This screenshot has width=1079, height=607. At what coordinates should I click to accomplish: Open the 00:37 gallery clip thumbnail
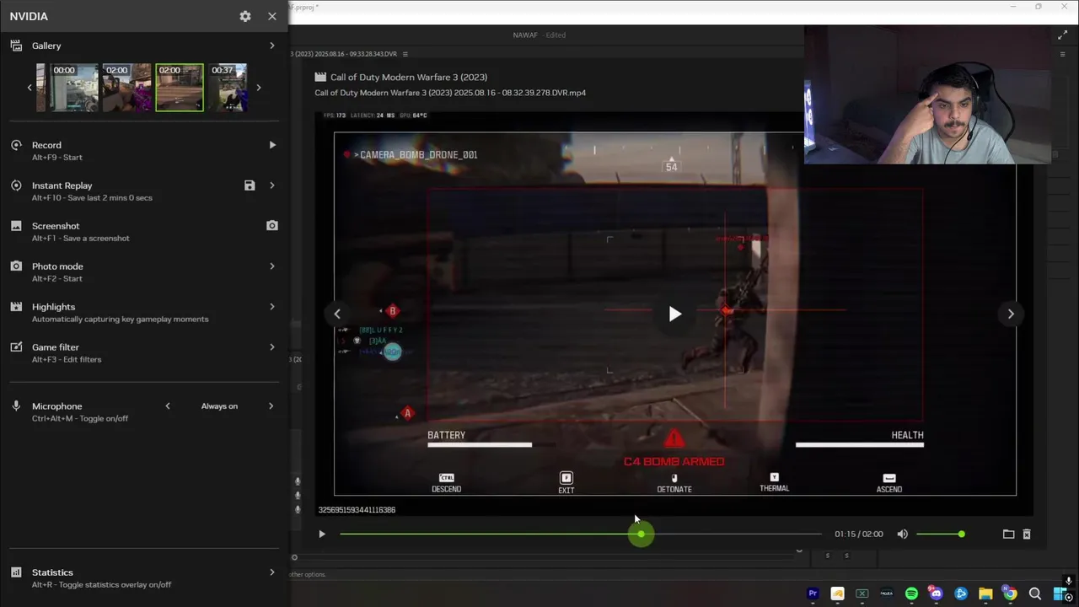(228, 88)
